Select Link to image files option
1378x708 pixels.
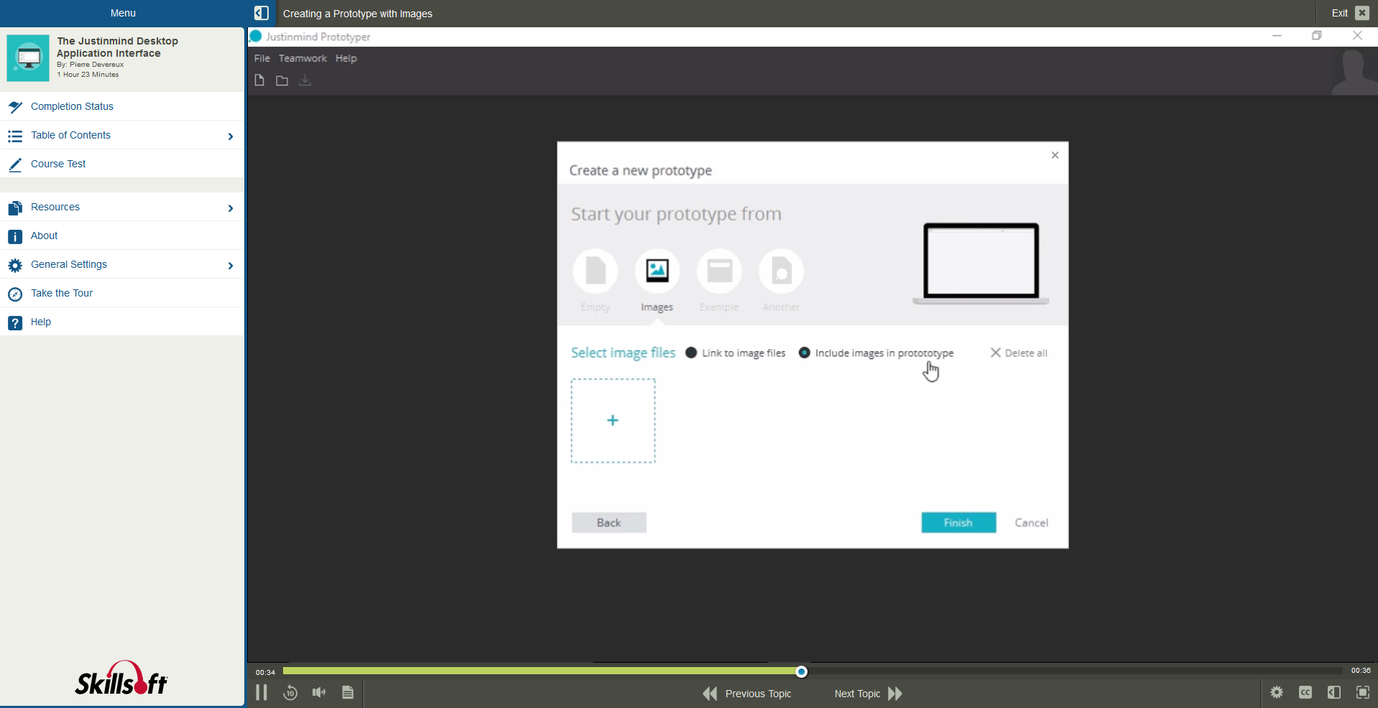[691, 353]
